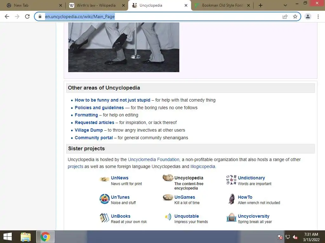Open the Unquotable link
Image resolution: width=325 pixels, height=243 pixels.
pos(187,216)
